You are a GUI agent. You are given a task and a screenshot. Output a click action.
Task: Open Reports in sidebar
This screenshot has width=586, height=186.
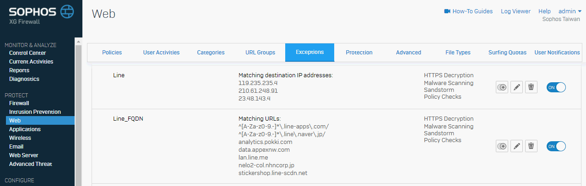pyautogui.click(x=19, y=70)
